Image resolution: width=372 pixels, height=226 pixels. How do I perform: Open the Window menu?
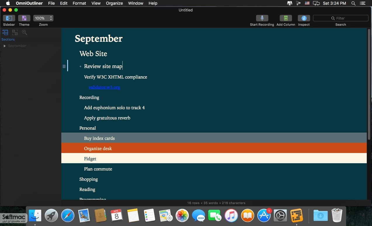coord(136,3)
